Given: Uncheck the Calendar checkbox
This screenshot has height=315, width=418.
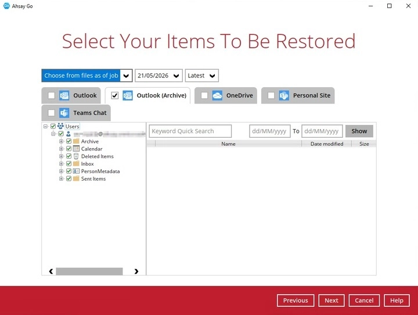Looking at the screenshot, I should coord(69,149).
